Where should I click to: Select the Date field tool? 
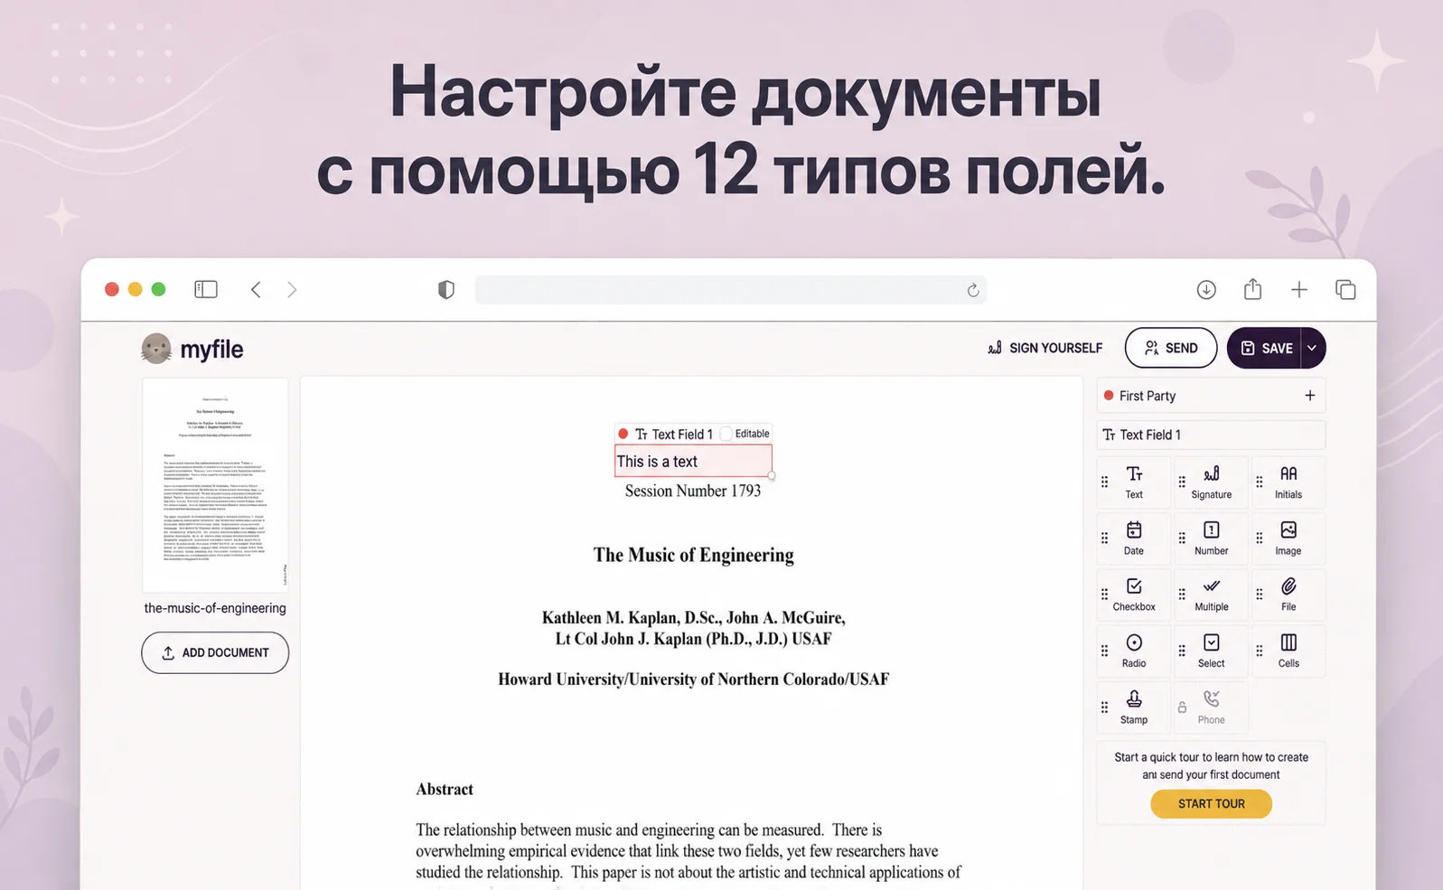[1133, 539]
